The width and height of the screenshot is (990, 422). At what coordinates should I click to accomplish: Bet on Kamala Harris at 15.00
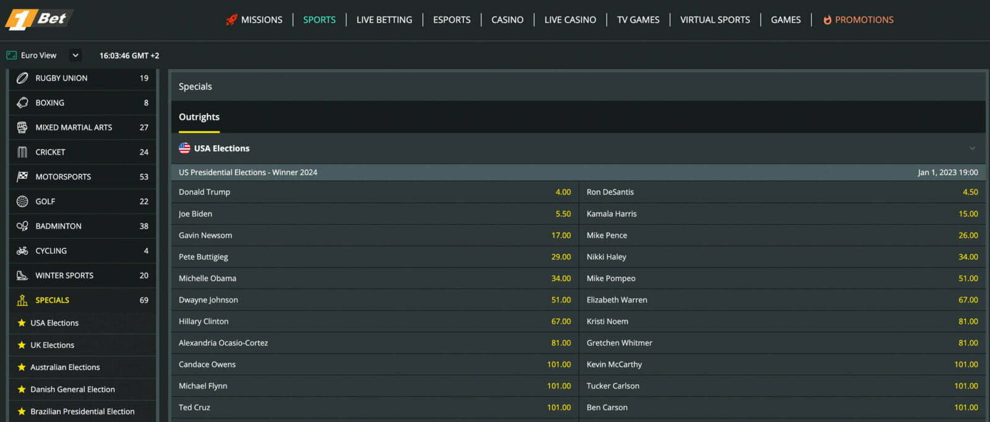pos(782,214)
